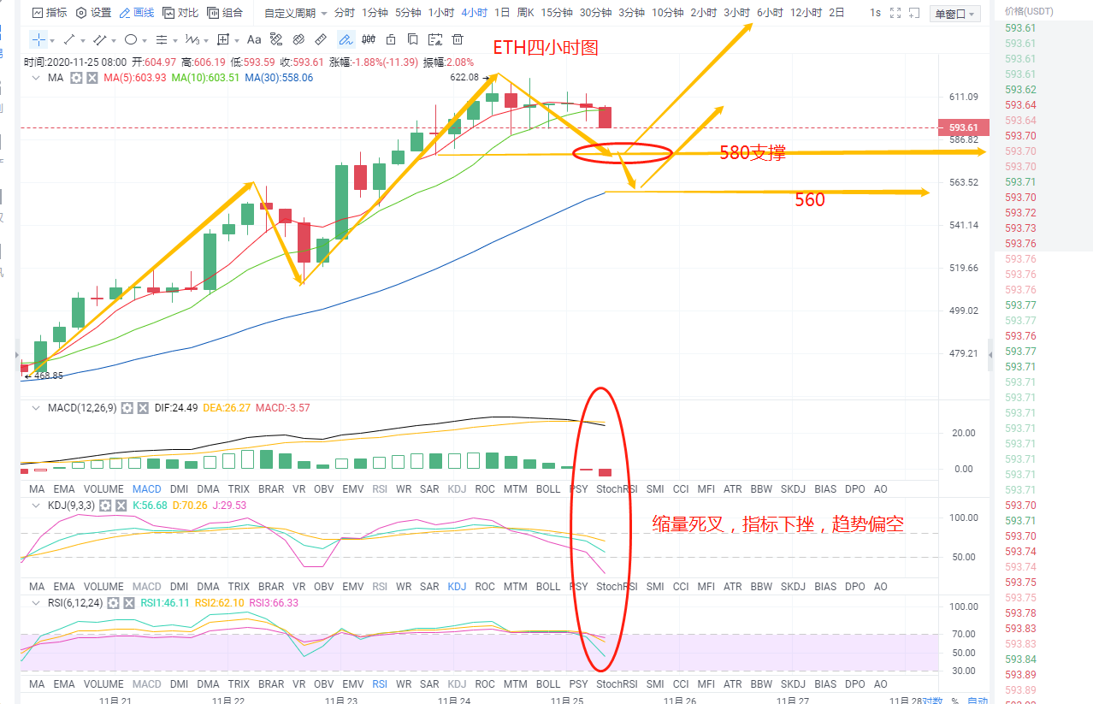Image resolution: width=1093 pixels, height=704 pixels.
Task: Select the rectangle measure tool
Action: [223, 39]
